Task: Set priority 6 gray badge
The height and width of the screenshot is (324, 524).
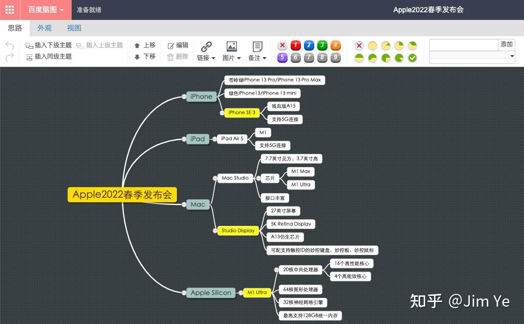Action: [x=295, y=58]
